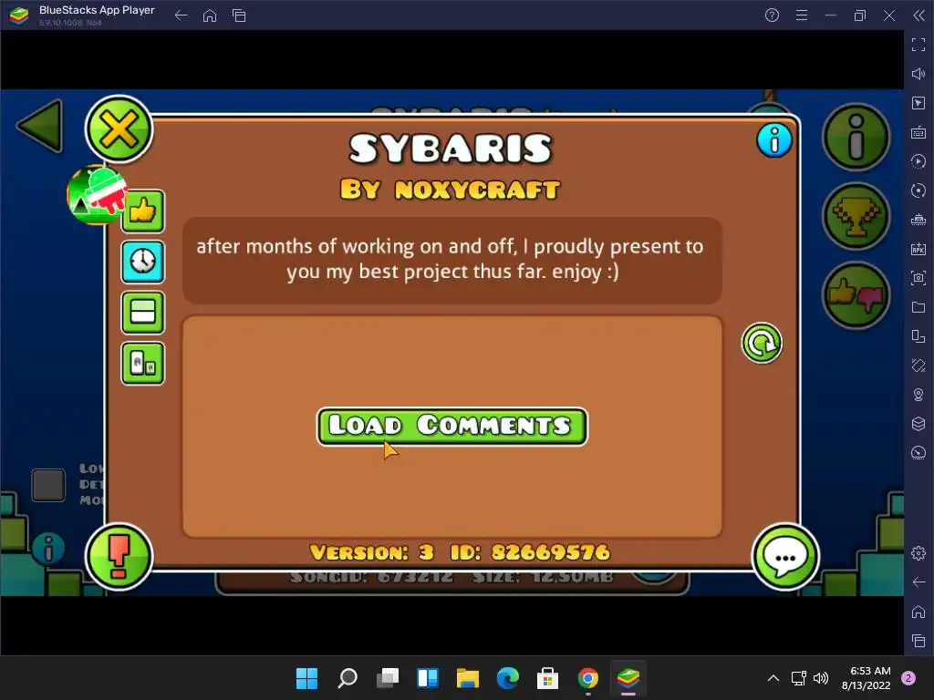This screenshot has width=934, height=700.
Task: Open the sidebar two-rectangles tool
Action: click(x=918, y=336)
